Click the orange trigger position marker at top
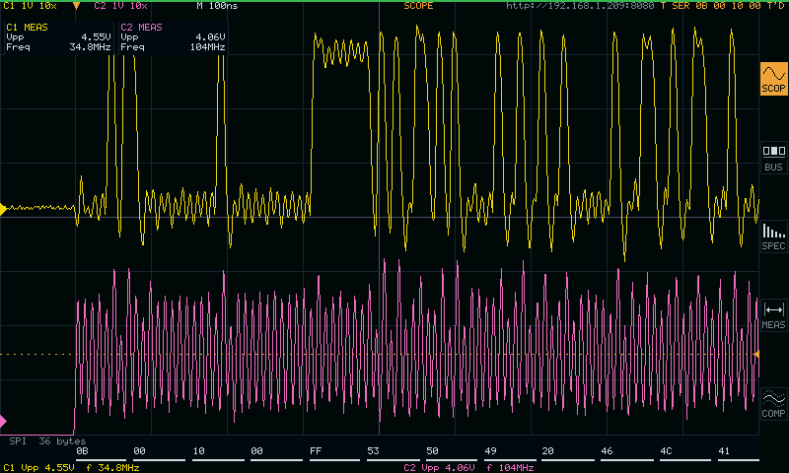Viewport: 789px width, 473px height. click(77, 6)
